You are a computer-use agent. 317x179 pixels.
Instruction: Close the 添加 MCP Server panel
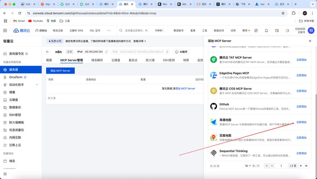click(x=310, y=41)
